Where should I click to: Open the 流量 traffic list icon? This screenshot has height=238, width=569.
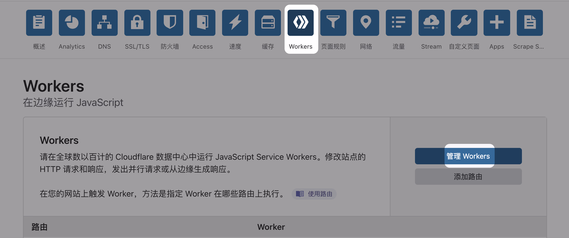tap(399, 23)
